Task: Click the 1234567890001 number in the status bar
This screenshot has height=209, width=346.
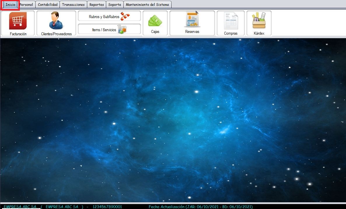Action: (107, 207)
